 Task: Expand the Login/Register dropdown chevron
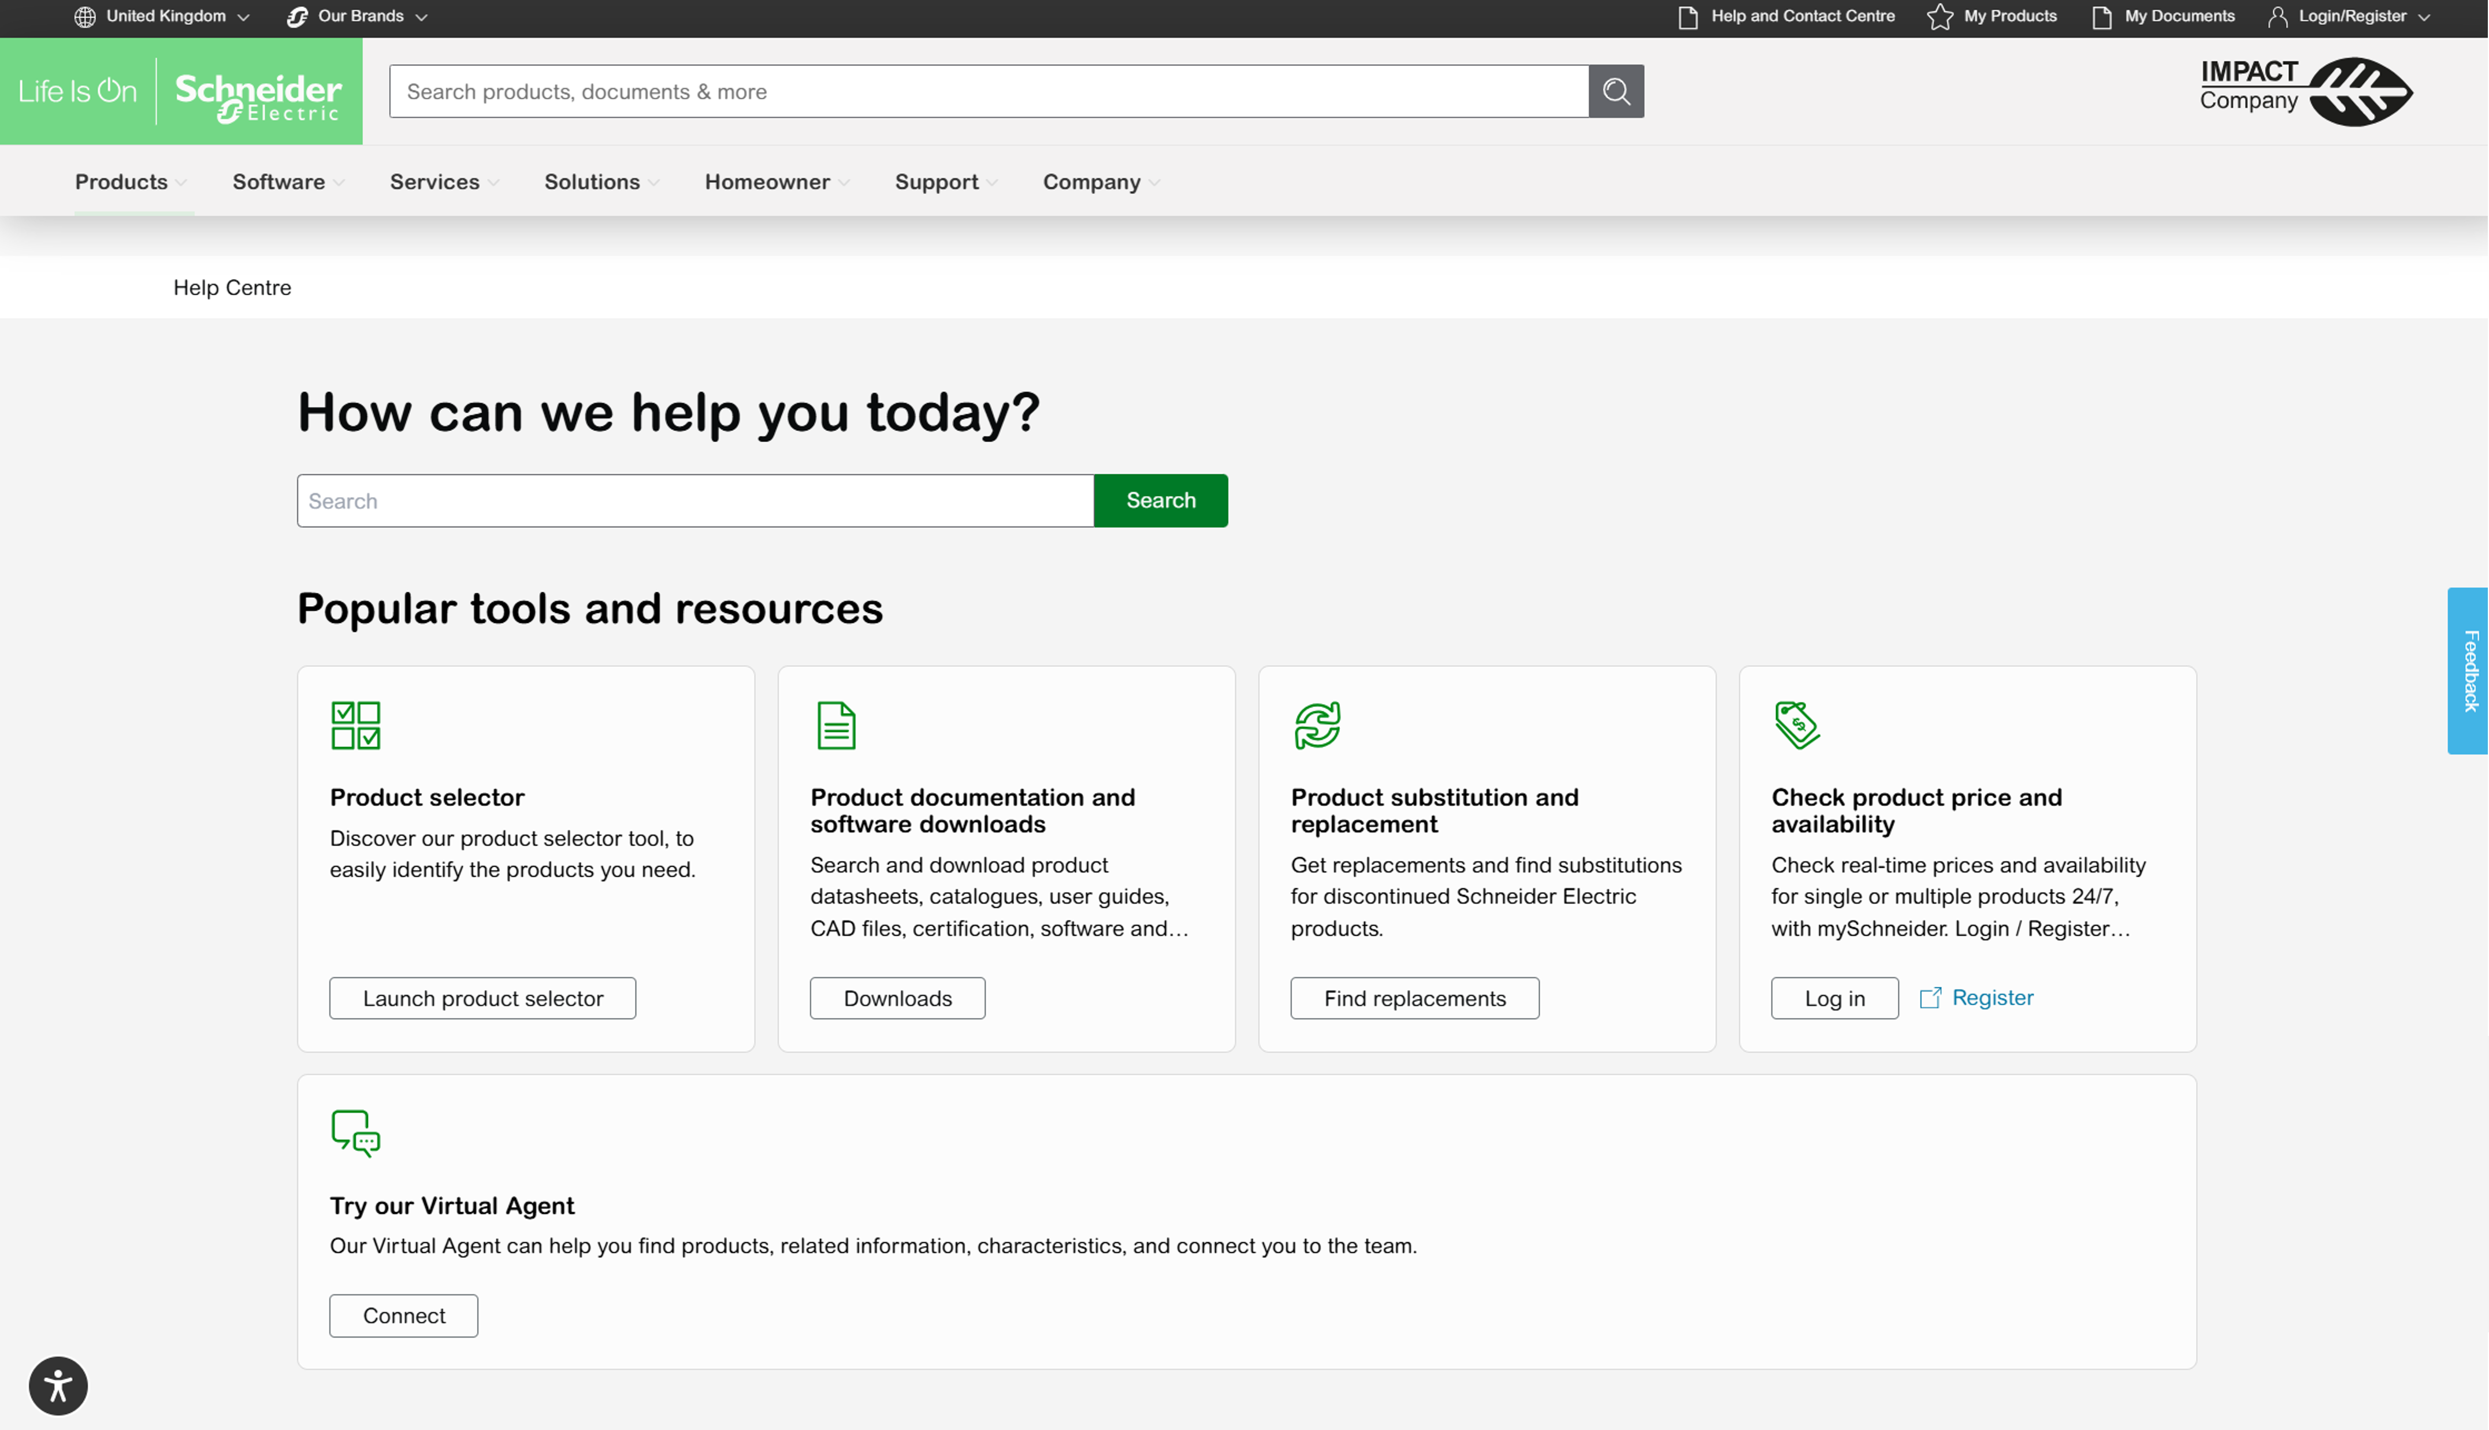coord(2424,18)
